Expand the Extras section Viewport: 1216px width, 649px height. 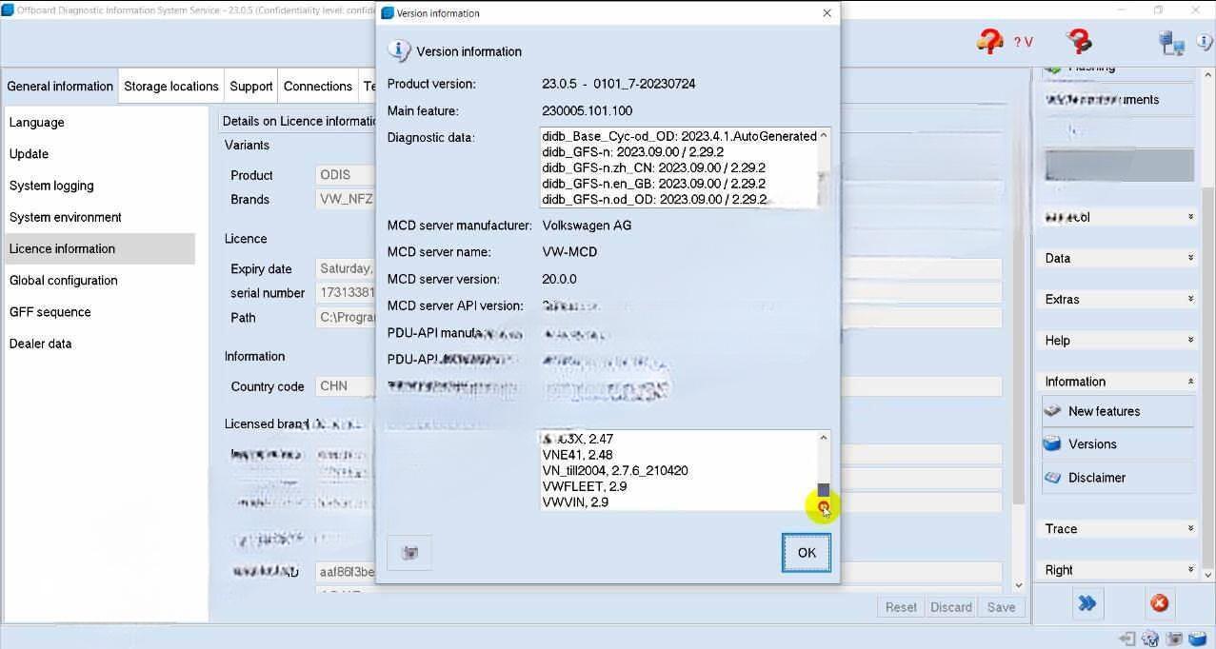(x=1118, y=299)
